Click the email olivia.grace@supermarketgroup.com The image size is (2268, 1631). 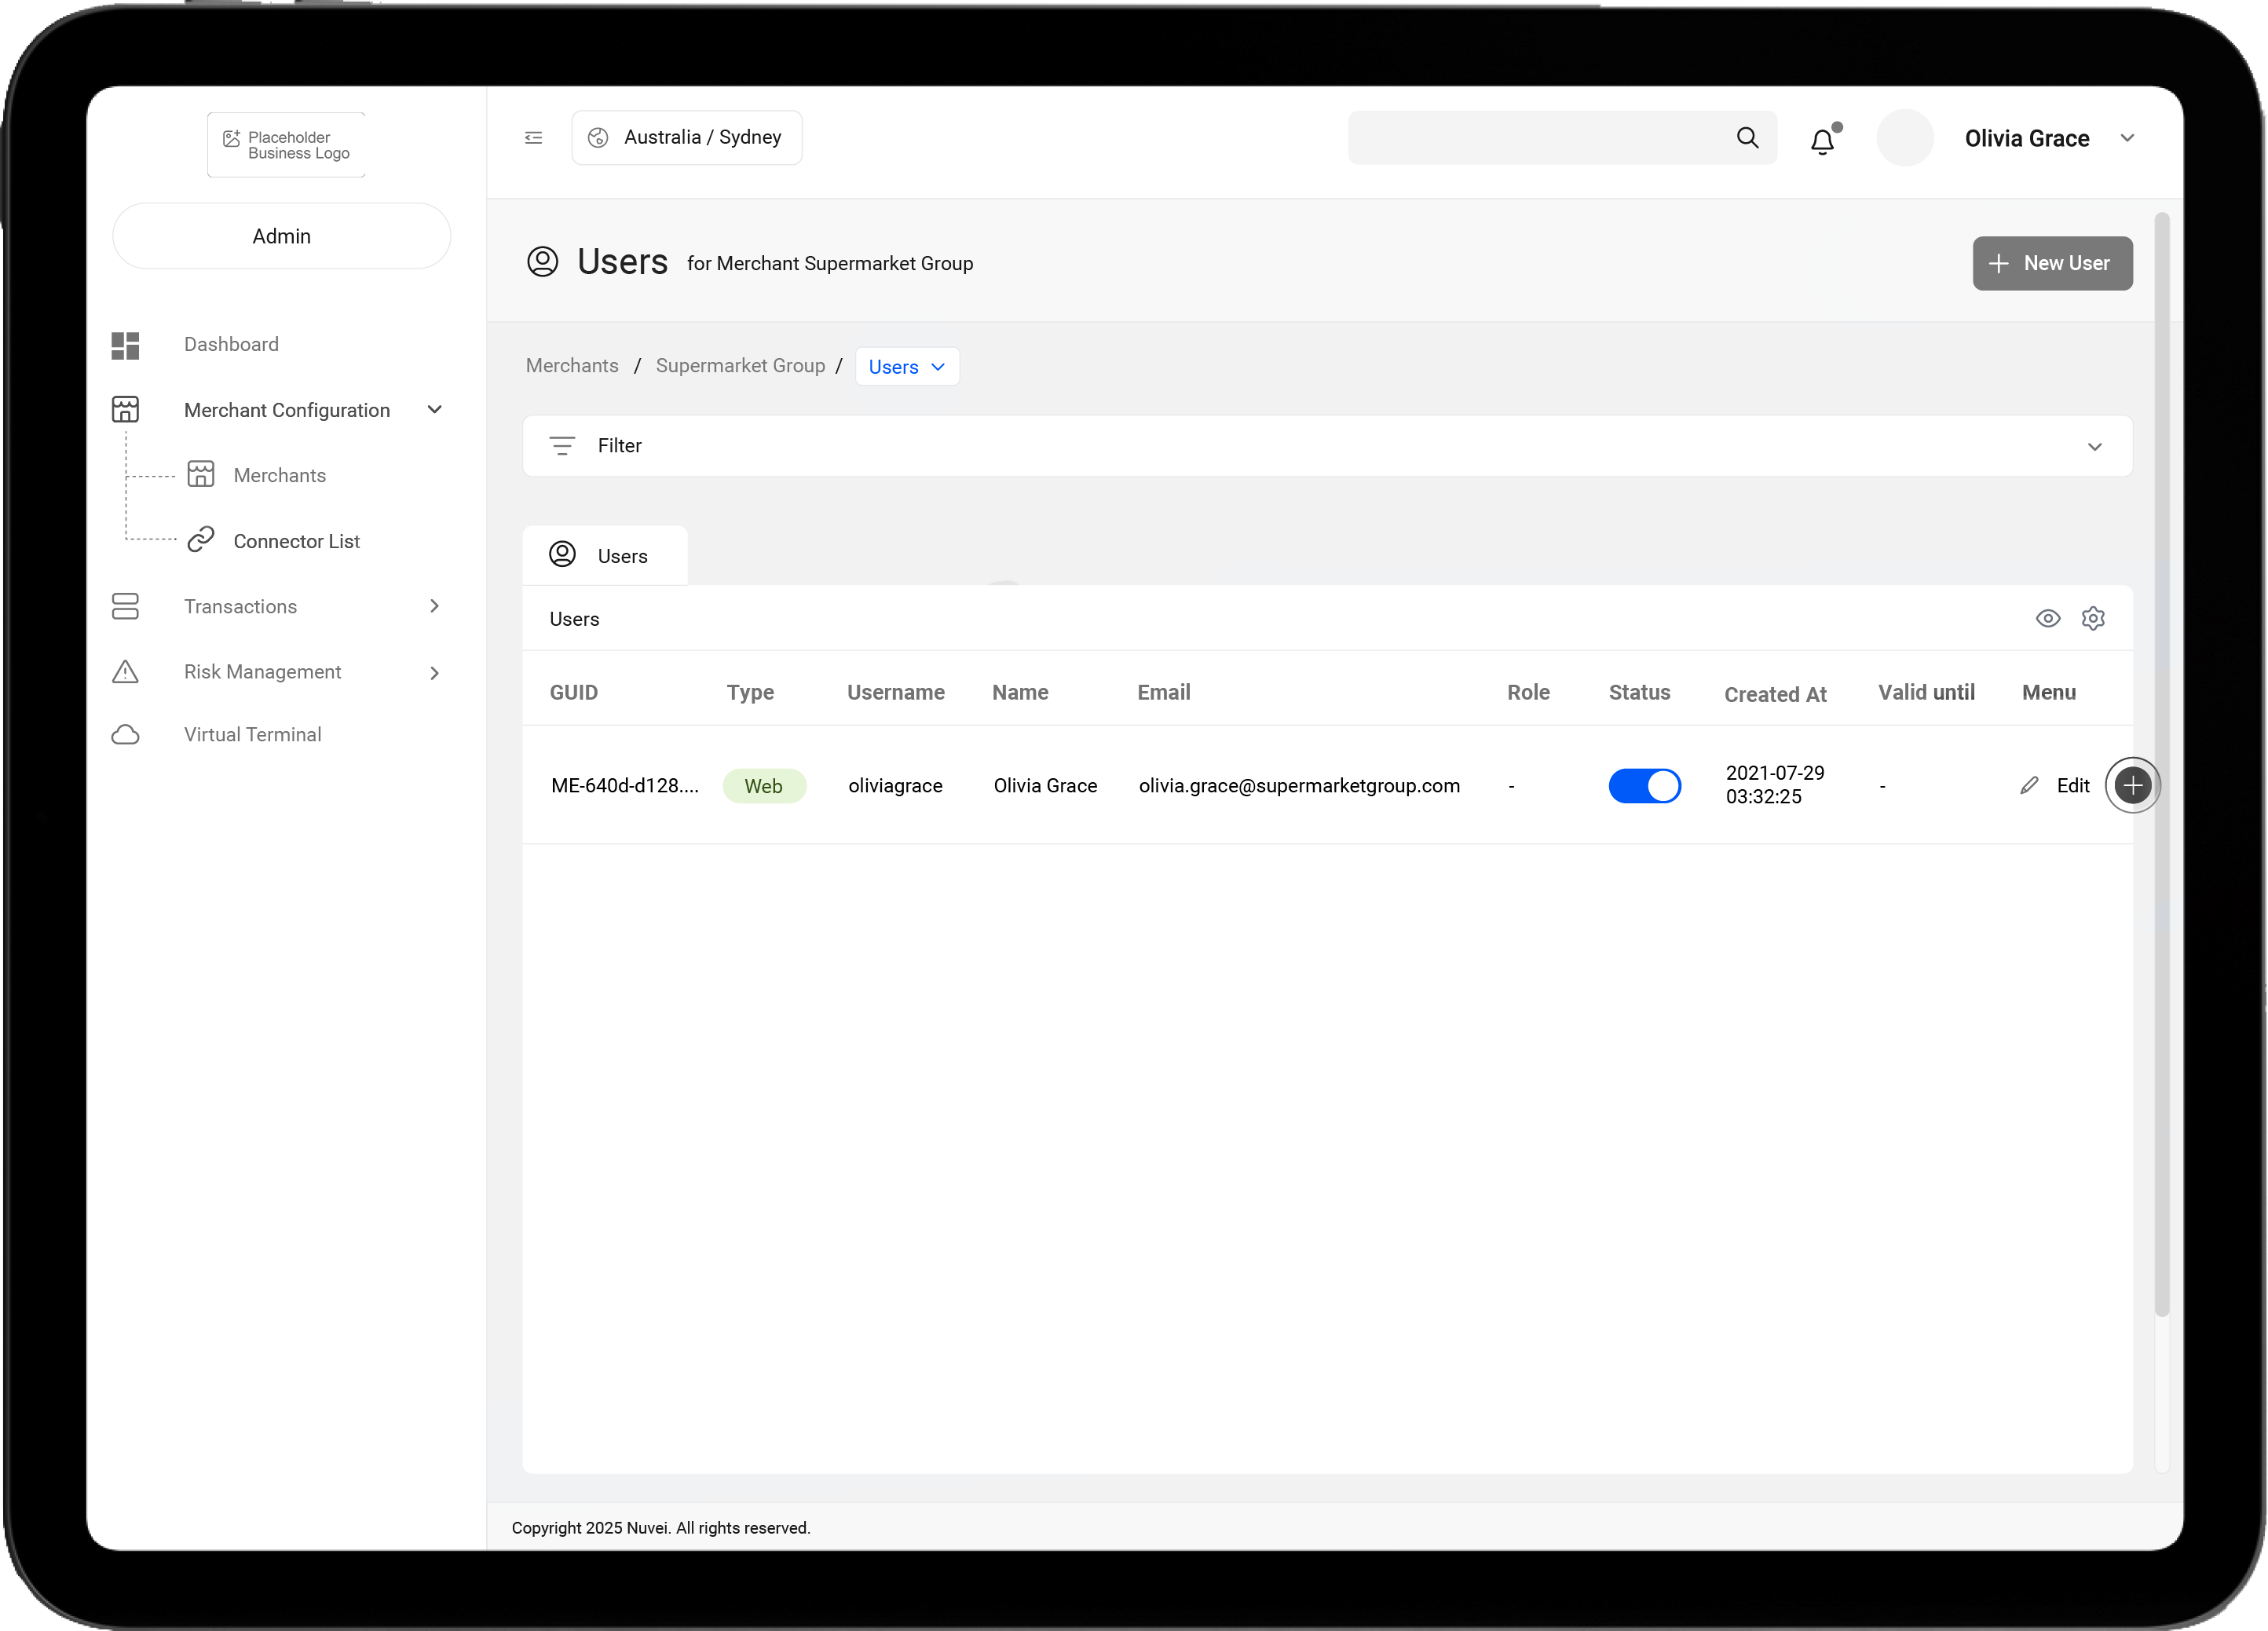pos(1299,785)
